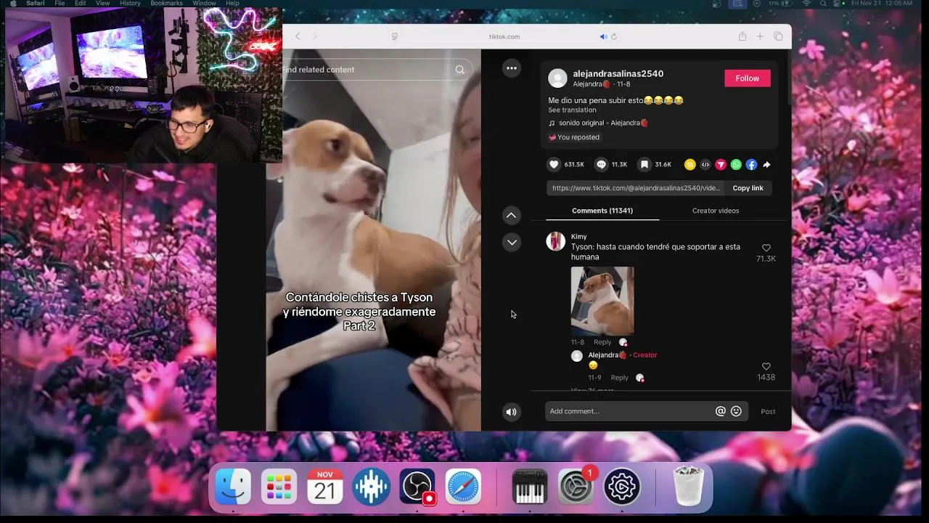Image resolution: width=929 pixels, height=523 pixels.
Task: Open a new Safari tab
Action: (760, 36)
